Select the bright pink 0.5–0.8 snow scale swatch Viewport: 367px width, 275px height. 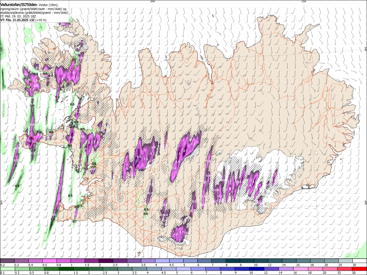pos(49,261)
